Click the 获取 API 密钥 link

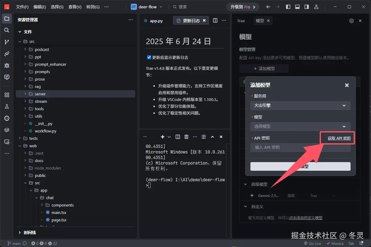coord(337,138)
